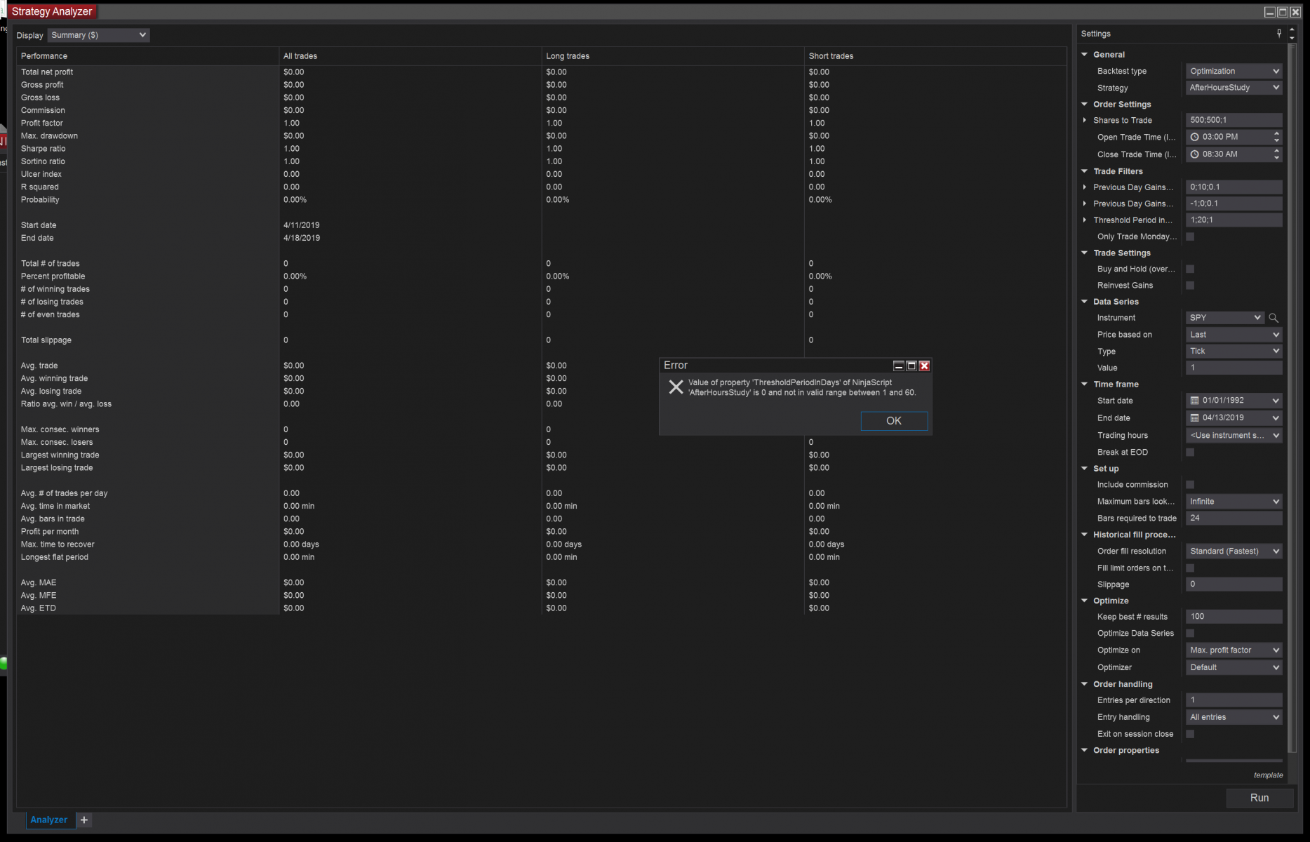The width and height of the screenshot is (1310, 842).
Task: Minimize the Strategy Analyzer window
Action: tap(1270, 12)
